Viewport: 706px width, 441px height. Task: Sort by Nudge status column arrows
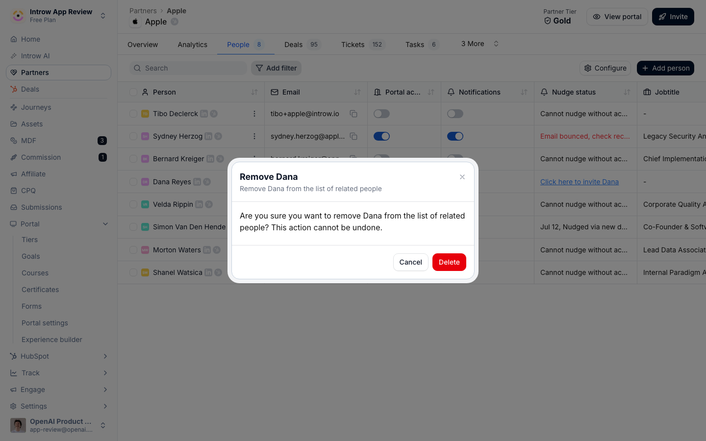tap(627, 92)
